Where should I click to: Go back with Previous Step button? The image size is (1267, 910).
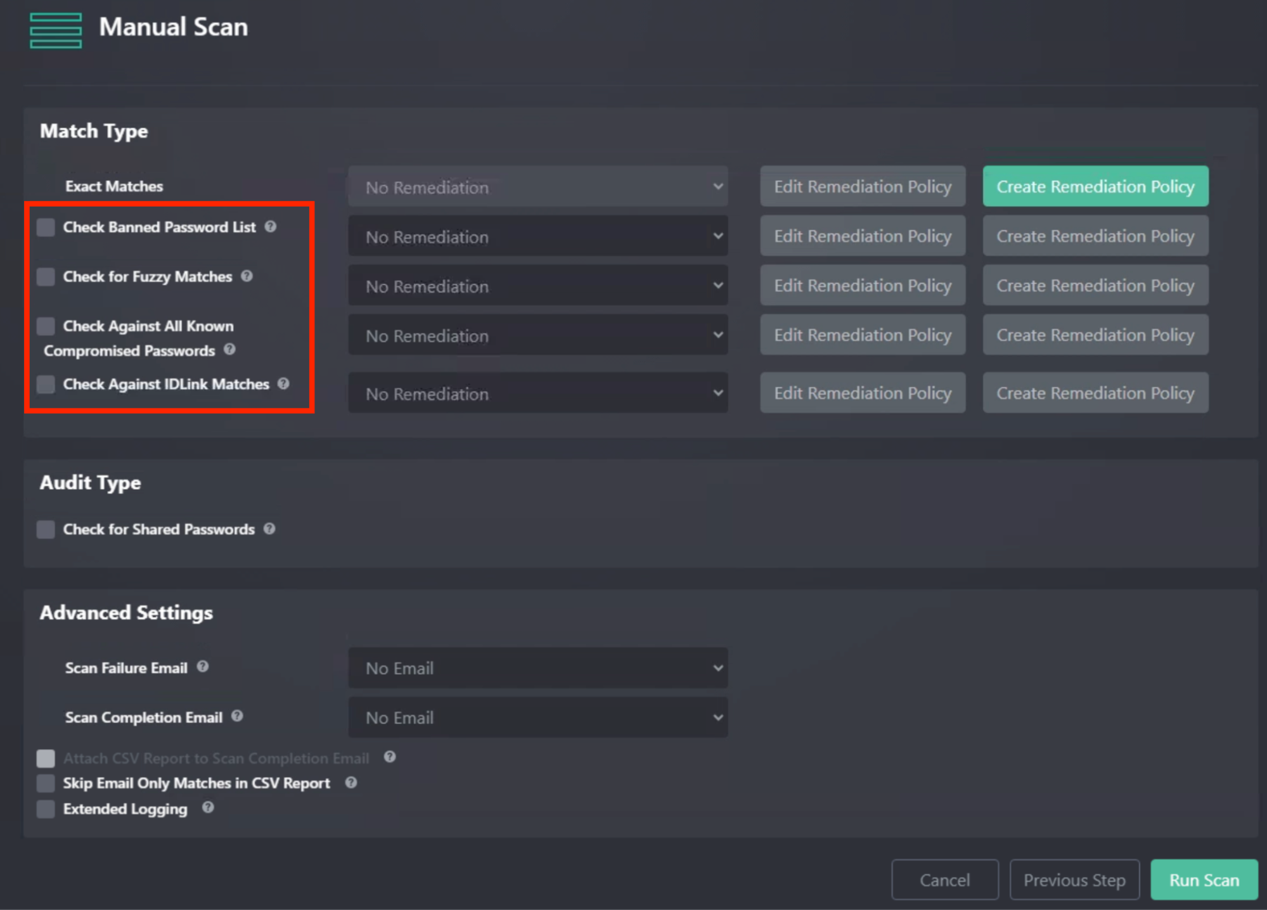[x=1074, y=880]
